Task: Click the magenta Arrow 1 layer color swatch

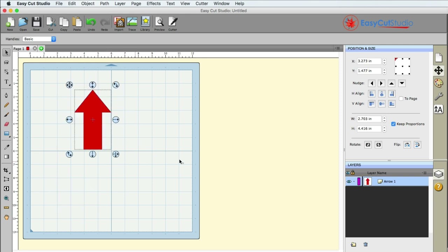Action: coord(359,181)
